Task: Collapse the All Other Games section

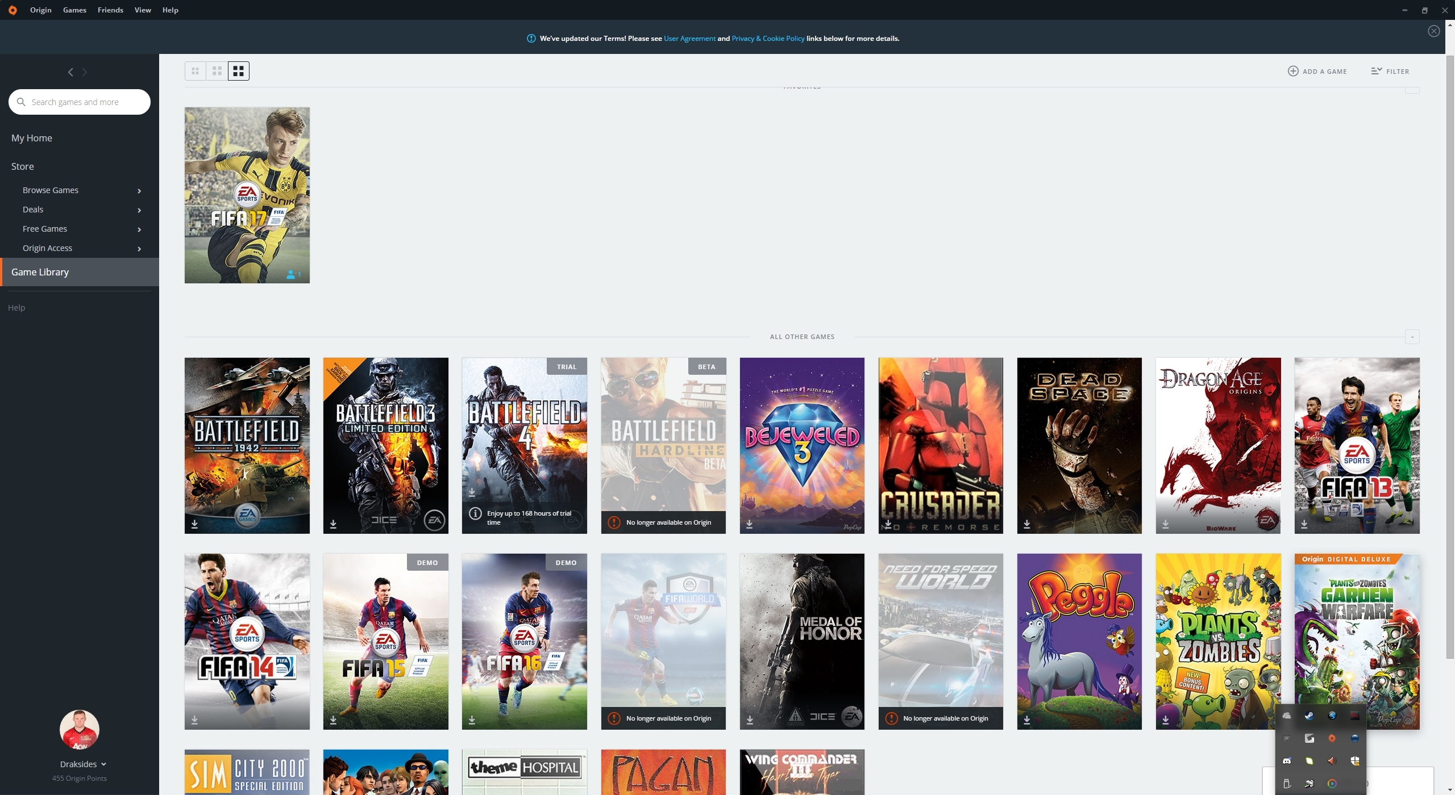Action: tap(1412, 337)
